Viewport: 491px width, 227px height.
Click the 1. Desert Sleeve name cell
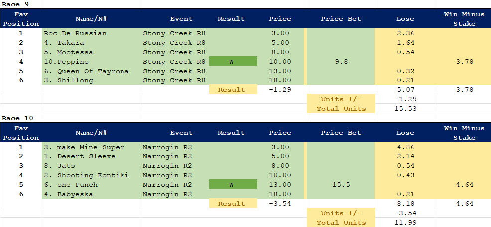point(80,156)
